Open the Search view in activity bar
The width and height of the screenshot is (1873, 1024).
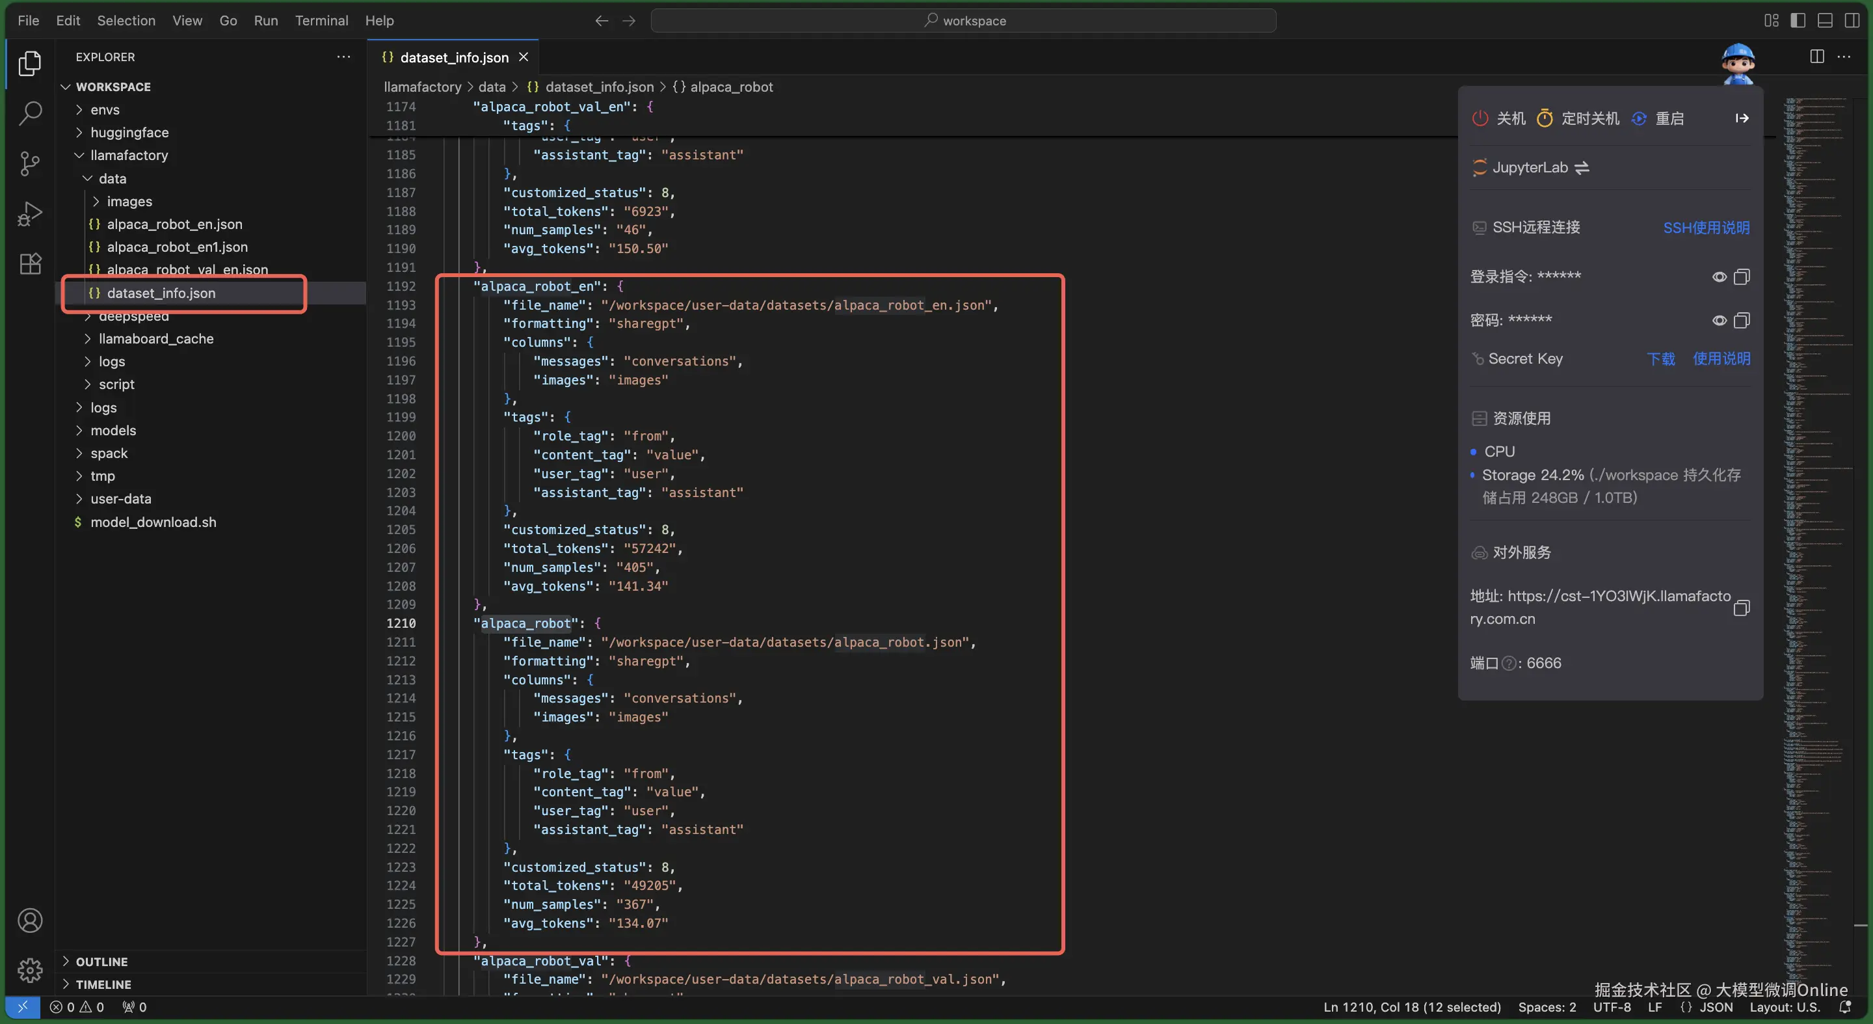coord(30,113)
